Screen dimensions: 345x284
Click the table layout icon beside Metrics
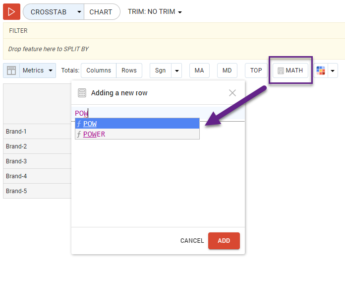point(11,71)
